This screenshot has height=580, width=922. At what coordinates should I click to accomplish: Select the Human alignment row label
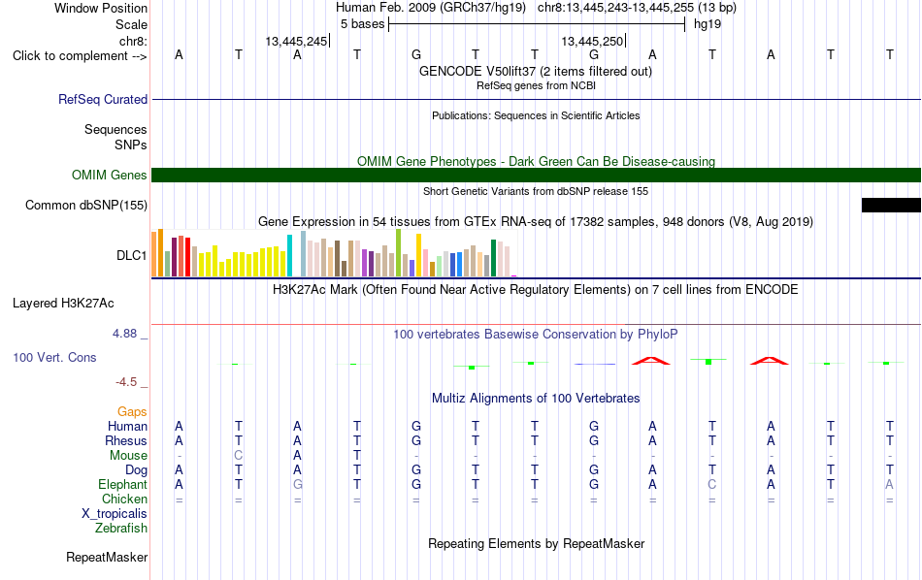pyautogui.click(x=127, y=426)
